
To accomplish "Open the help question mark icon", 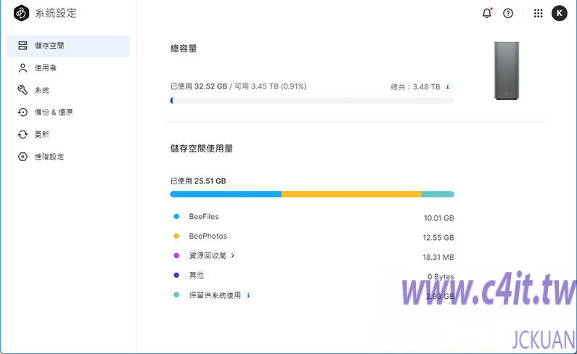I will [508, 13].
